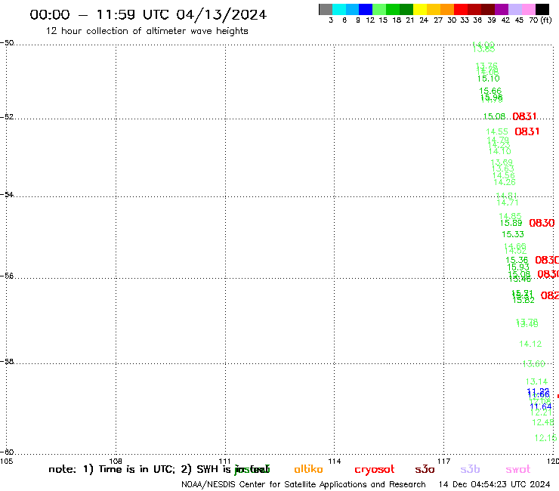
Task: Select the latitude axis label -58
Action: [x=7, y=361]
